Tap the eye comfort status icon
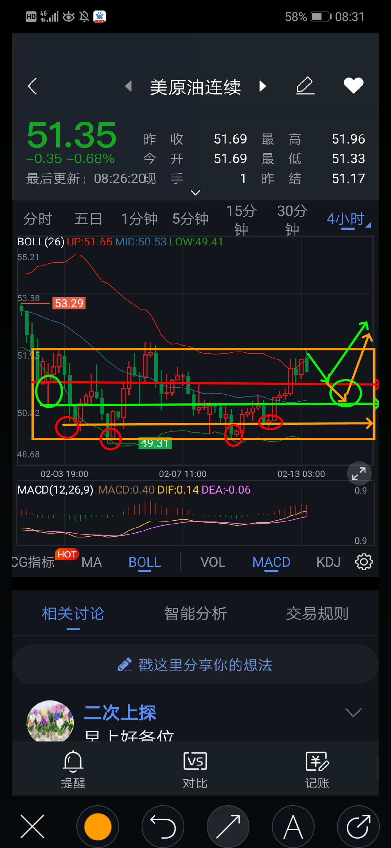The height and width of the screenshot is (848, 391). pyautogui.click(x=68, y=17)
